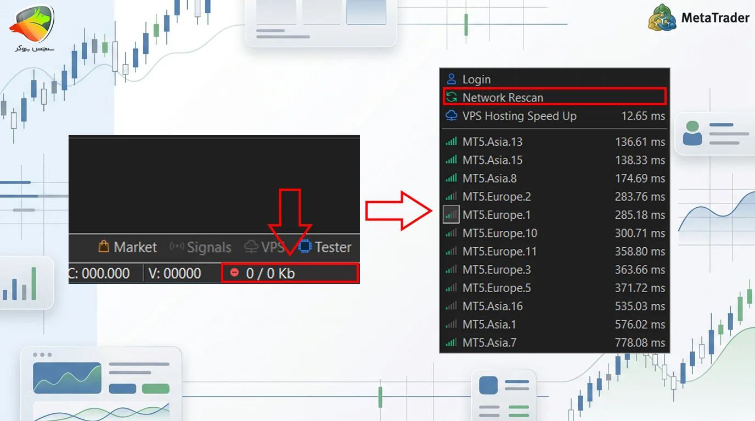This screenshot has height=421, width=755.
Task: Click signal bars icon of MT5.Europe.3
Action: tap(451, 270)
